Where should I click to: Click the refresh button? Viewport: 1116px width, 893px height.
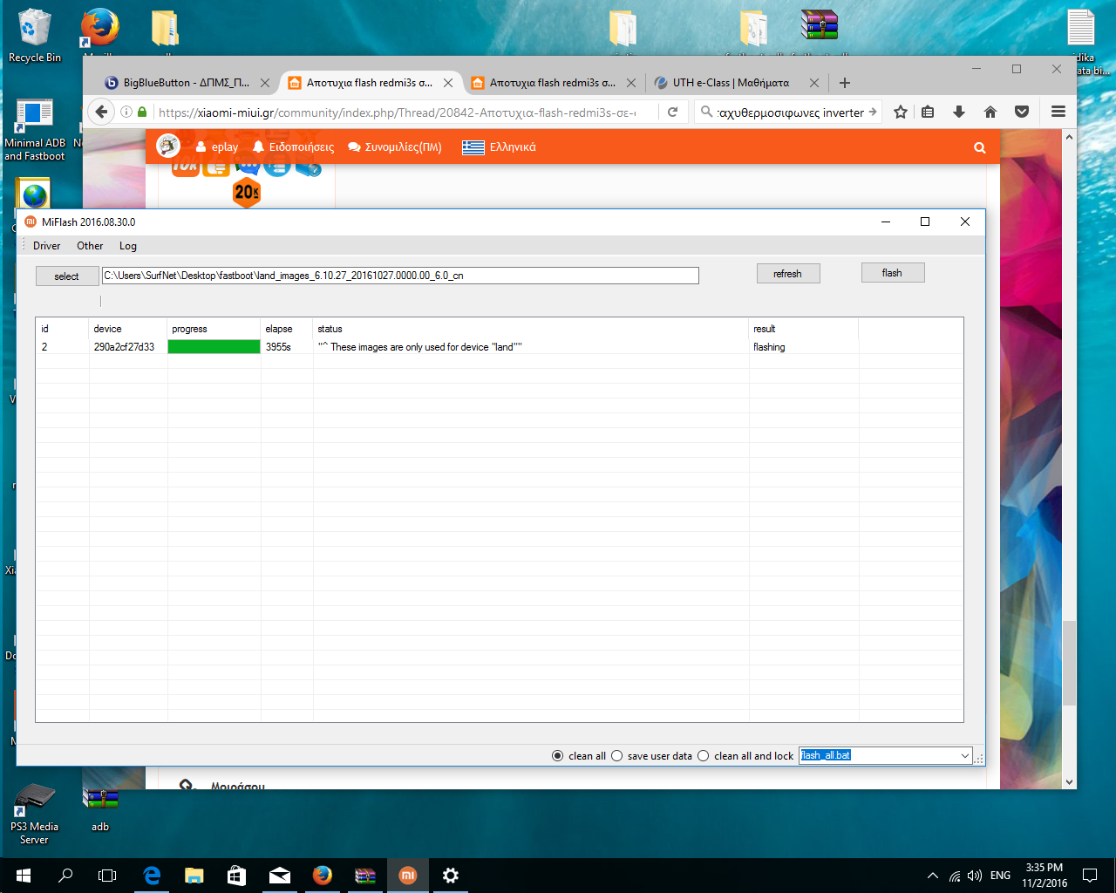pyautogui.click(x=787, y=274)
